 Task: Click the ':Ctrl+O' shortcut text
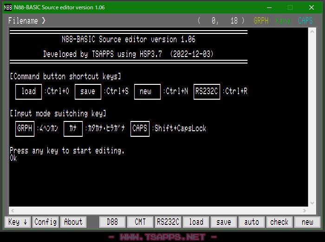(56, 91)
